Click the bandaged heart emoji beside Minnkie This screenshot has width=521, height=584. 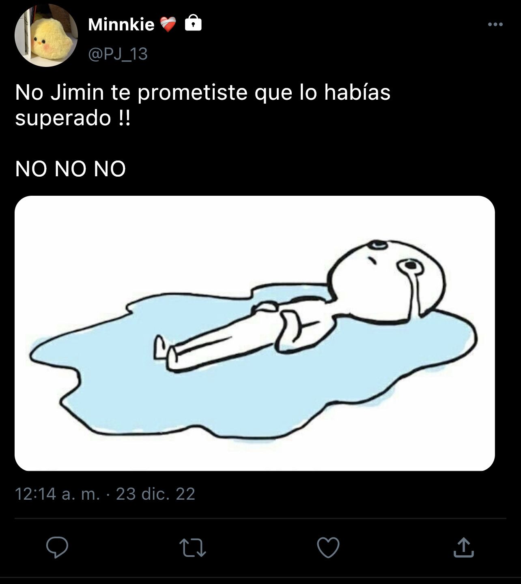168,25
